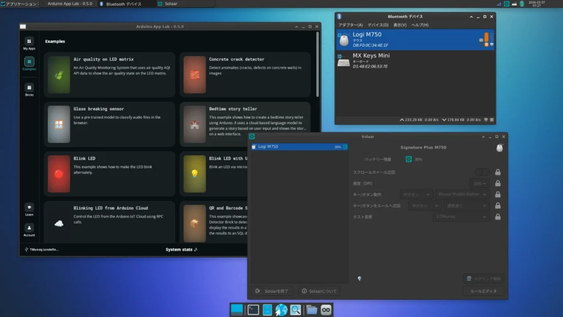Open the 表示(V) menu in Bluetooth window
Screen dimensions: 563x317
[400, 25]
